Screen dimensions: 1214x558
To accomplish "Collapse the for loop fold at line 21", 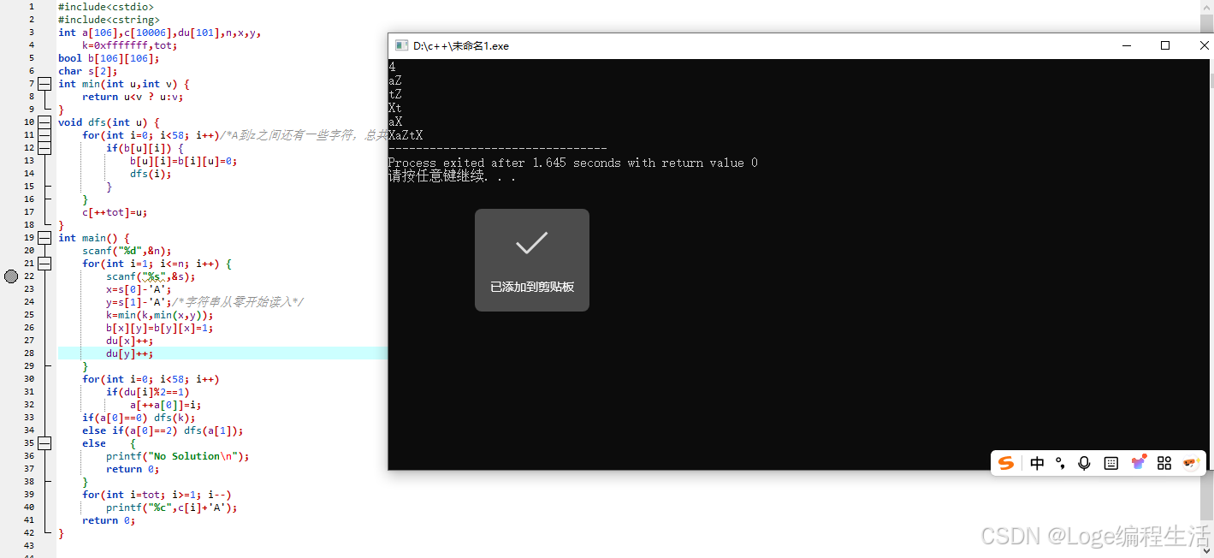I will [44, 264].
